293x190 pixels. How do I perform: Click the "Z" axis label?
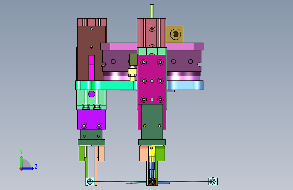(x=36, y=166)
